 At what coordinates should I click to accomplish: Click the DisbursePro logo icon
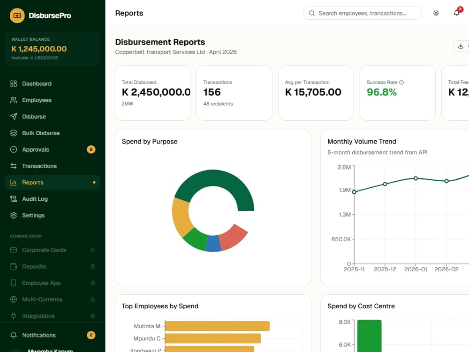[17, 15]
